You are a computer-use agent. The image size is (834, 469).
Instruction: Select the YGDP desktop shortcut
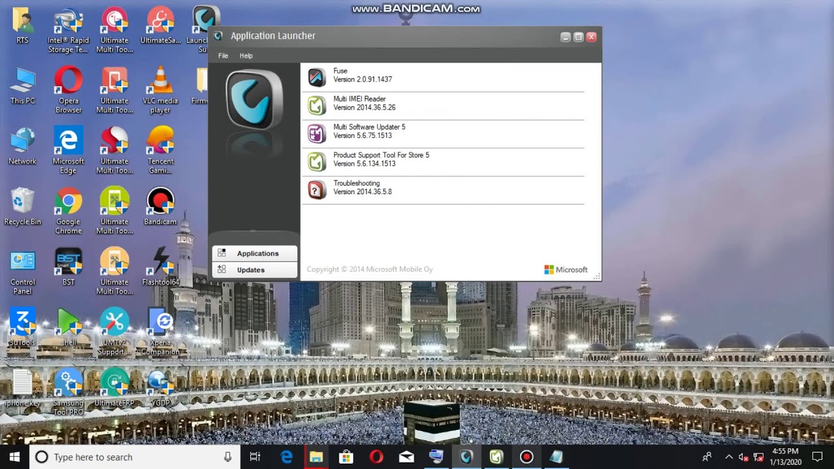coord(160,388)
